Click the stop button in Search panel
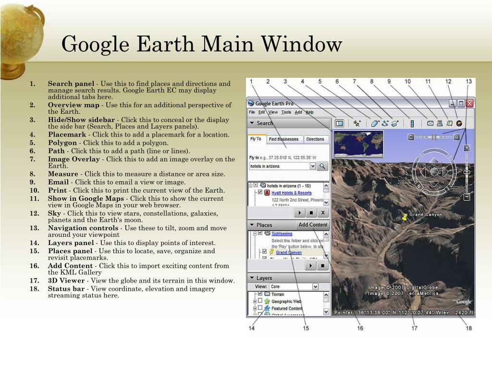 [311, 213]
